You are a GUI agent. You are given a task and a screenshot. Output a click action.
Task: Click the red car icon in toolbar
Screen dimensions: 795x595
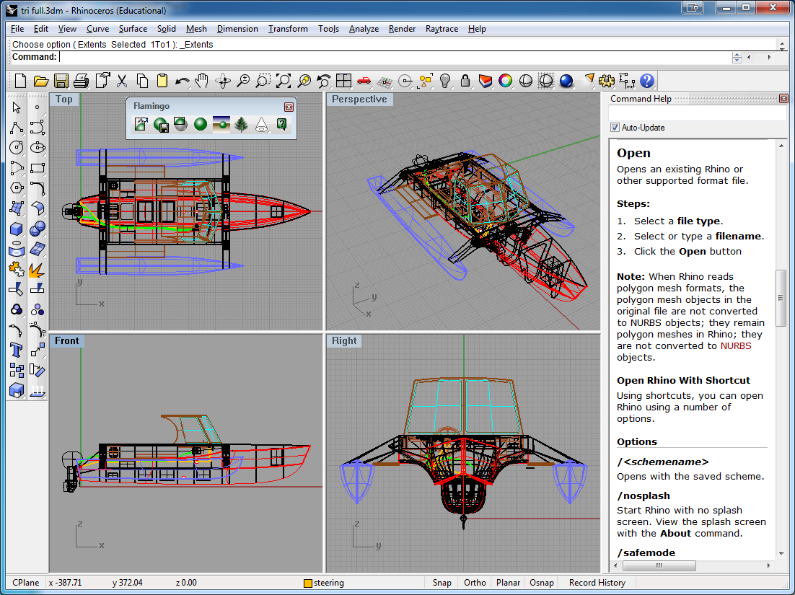pyautogui.click(x=364, y=81)
